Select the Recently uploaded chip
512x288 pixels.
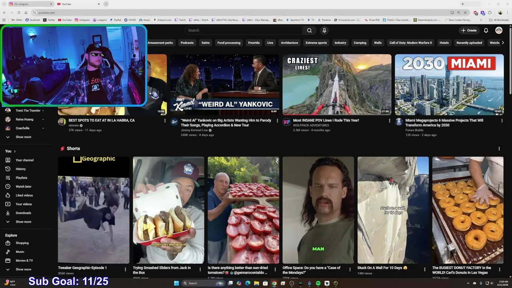click(469, 43)
